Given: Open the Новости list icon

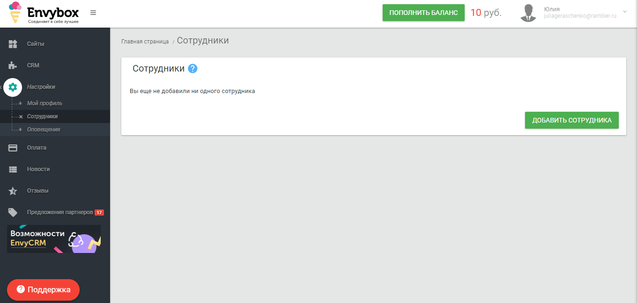Looking at the screenshot, I should point(13,169).
